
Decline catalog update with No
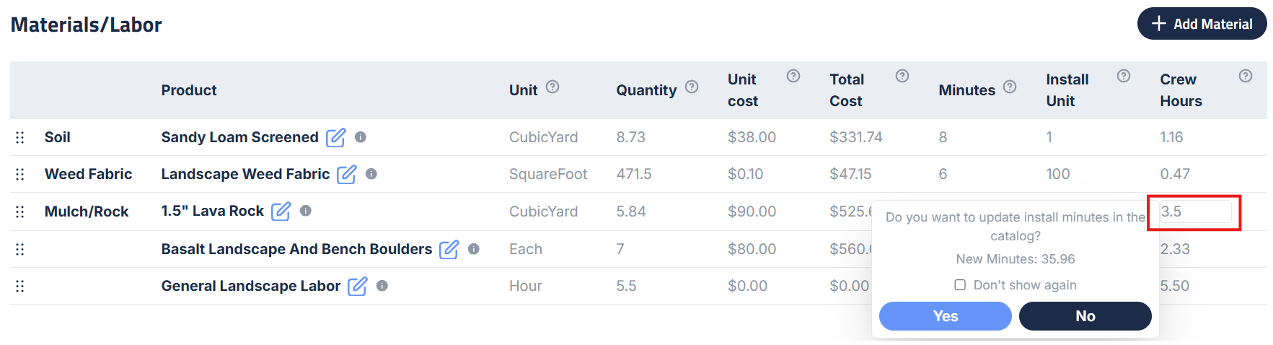(x=1085, y=316)
